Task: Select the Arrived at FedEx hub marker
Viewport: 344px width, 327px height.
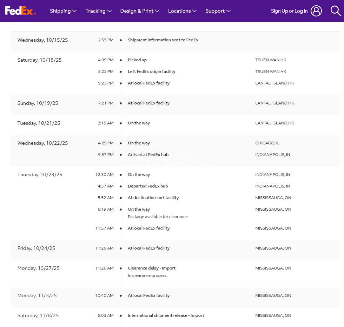Action: click(121, 155)
